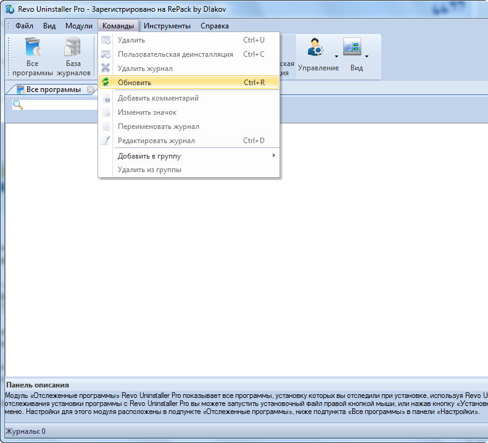The height and width of the screenshot is (443, 488).
Task: Click the green refresh icon beside Обновить
Action: (105, 83)
